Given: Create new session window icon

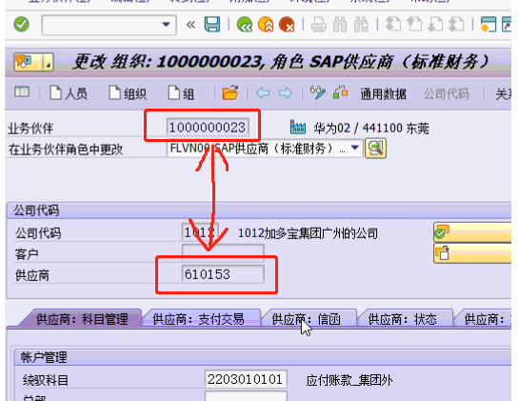Looking at the screenshot, I should tap(488, 25).
